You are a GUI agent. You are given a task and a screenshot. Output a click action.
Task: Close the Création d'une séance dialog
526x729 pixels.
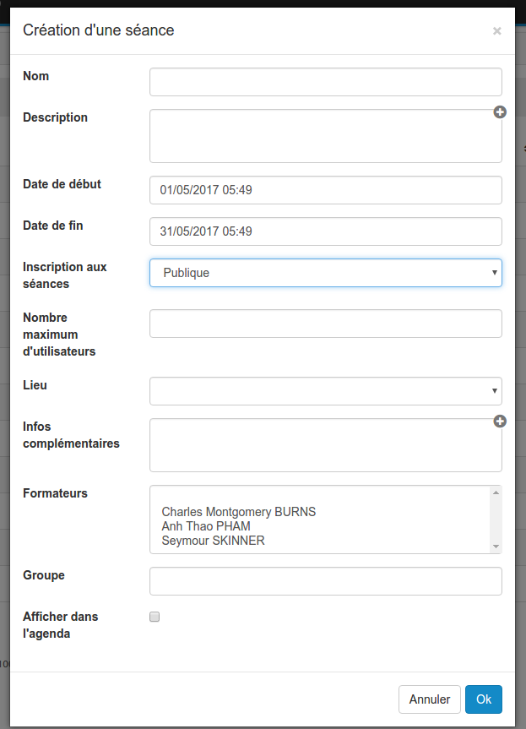click(496, 31)
